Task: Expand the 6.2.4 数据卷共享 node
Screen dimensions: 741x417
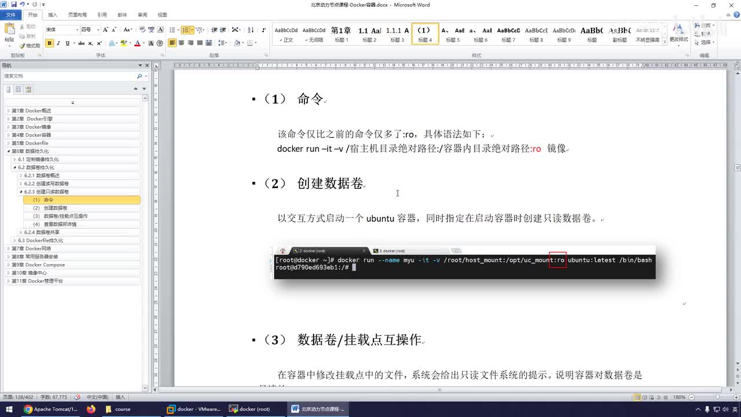Action: [21, 232]
